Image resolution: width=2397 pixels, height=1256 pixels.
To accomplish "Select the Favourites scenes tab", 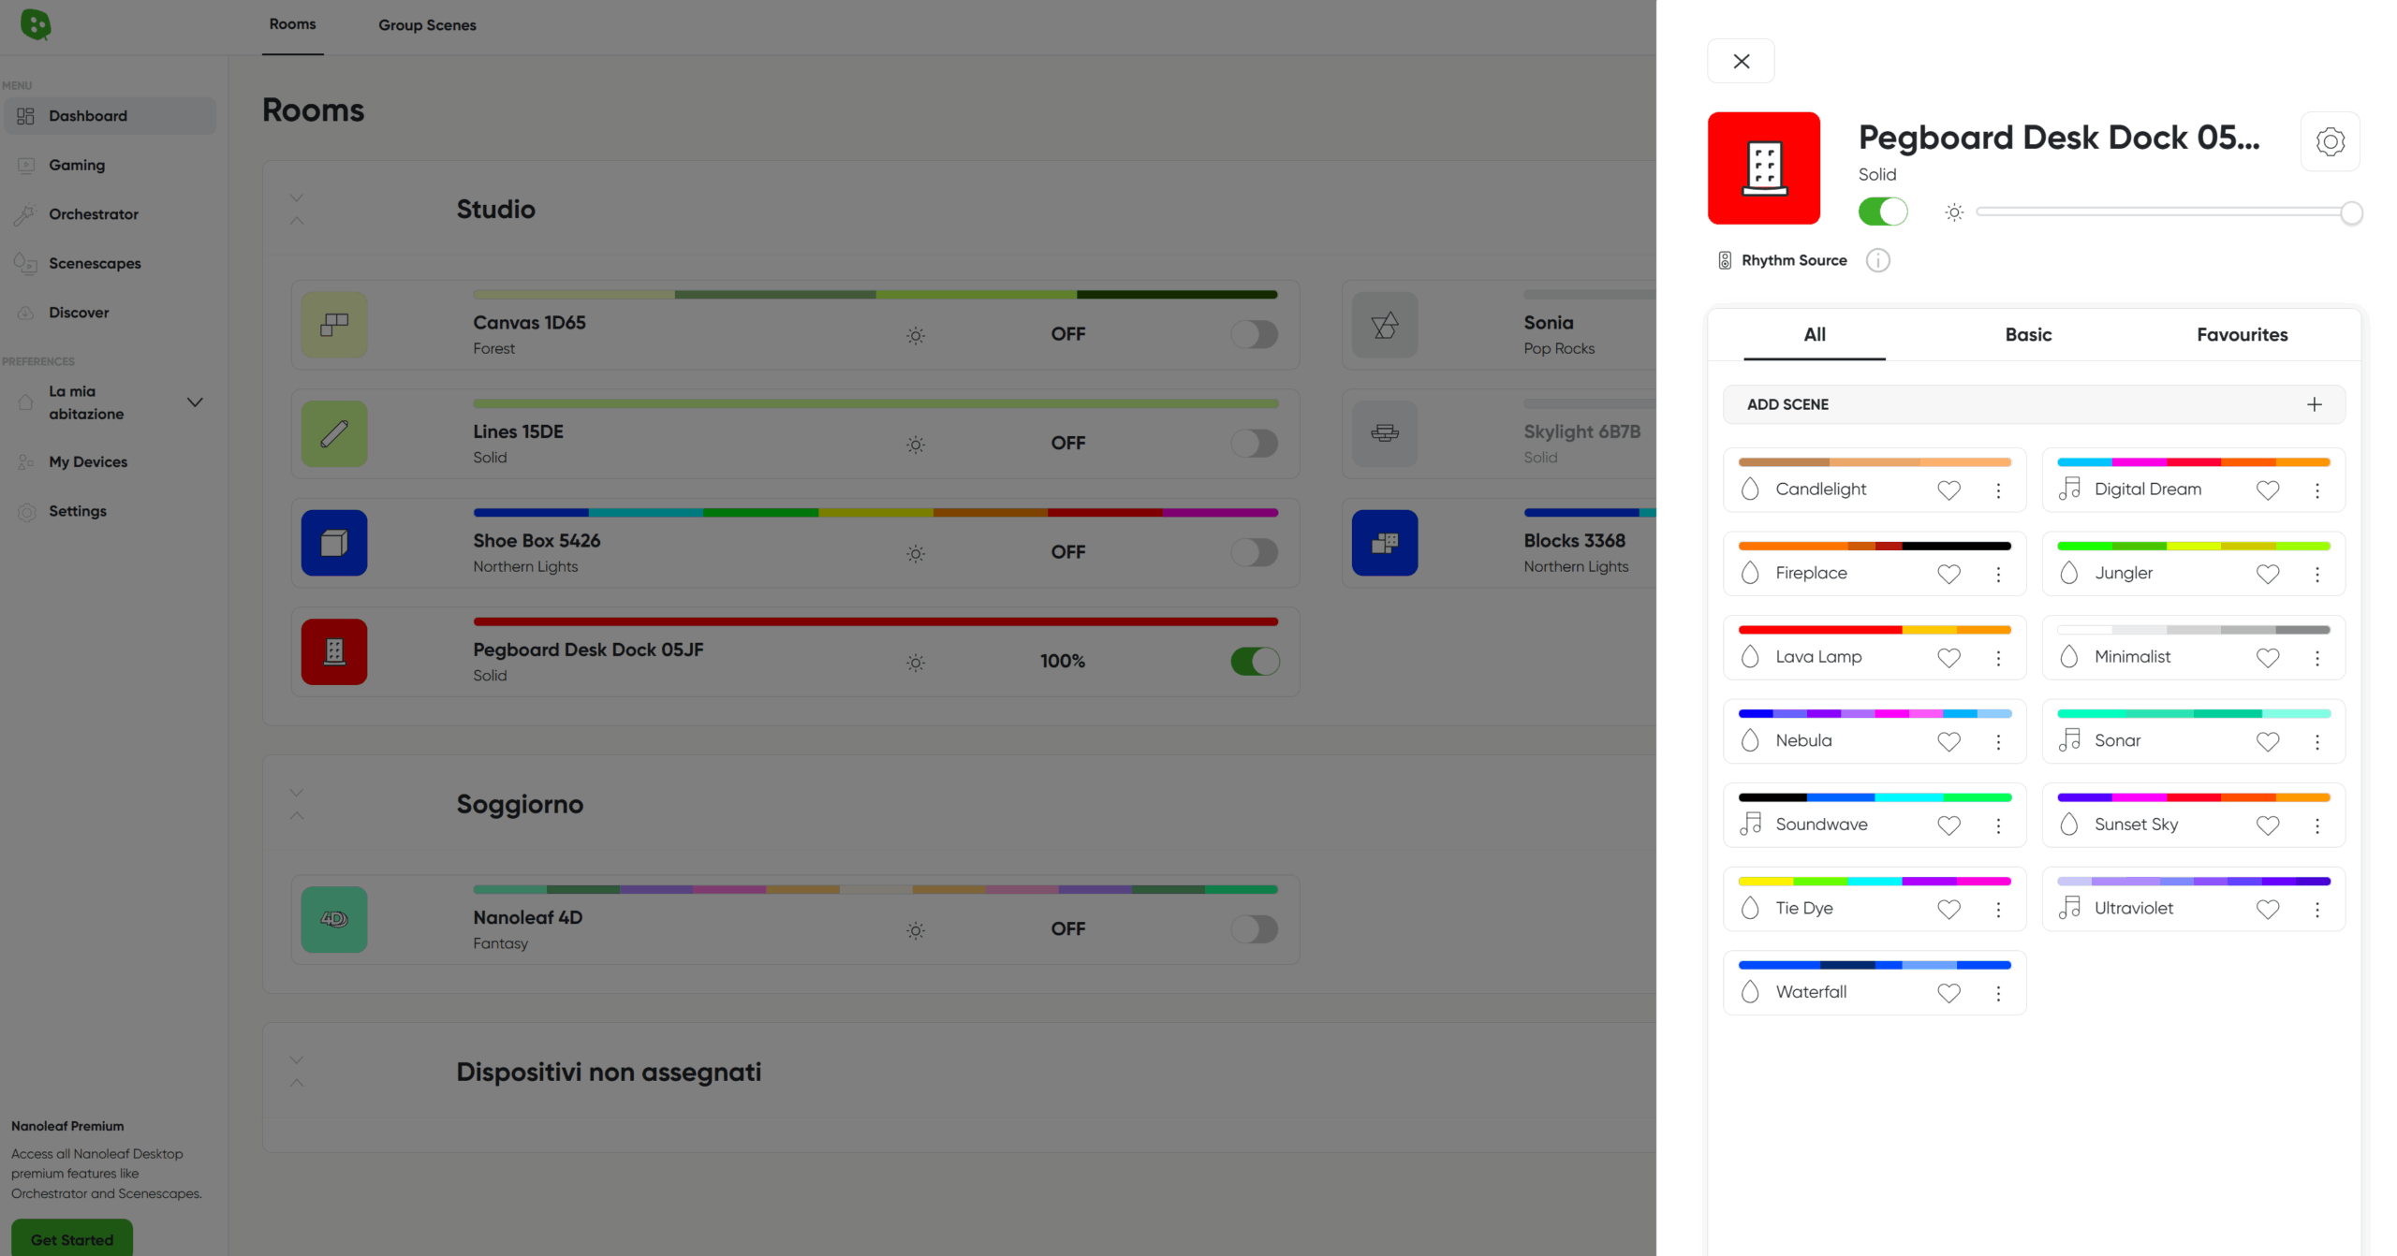I will pyautogui.click(x=2242, y=334).
